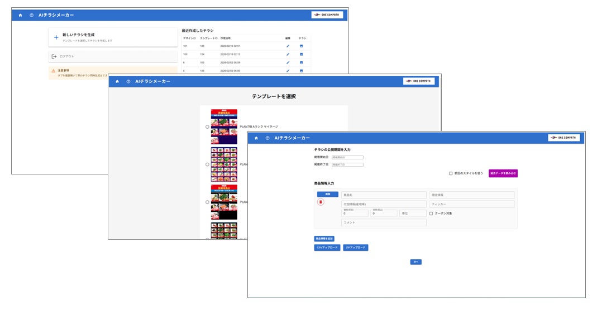This screenshot has width=602, height=311.
Task: Click home icon in front product-entry window
Action: coord(256,138)
